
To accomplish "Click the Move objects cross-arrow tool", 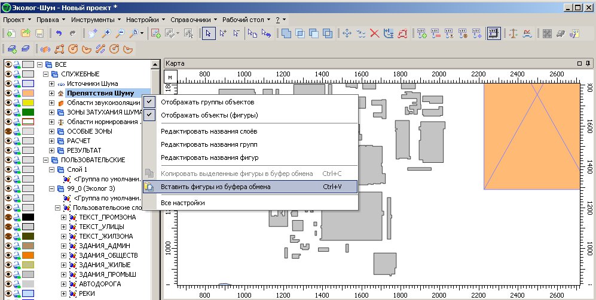I will pos(347,33).
